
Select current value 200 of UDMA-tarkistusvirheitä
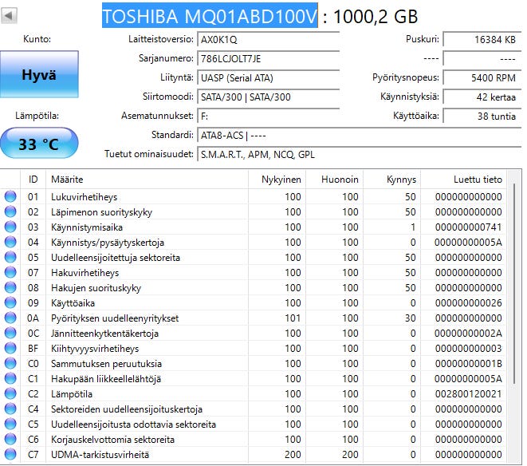293,454
